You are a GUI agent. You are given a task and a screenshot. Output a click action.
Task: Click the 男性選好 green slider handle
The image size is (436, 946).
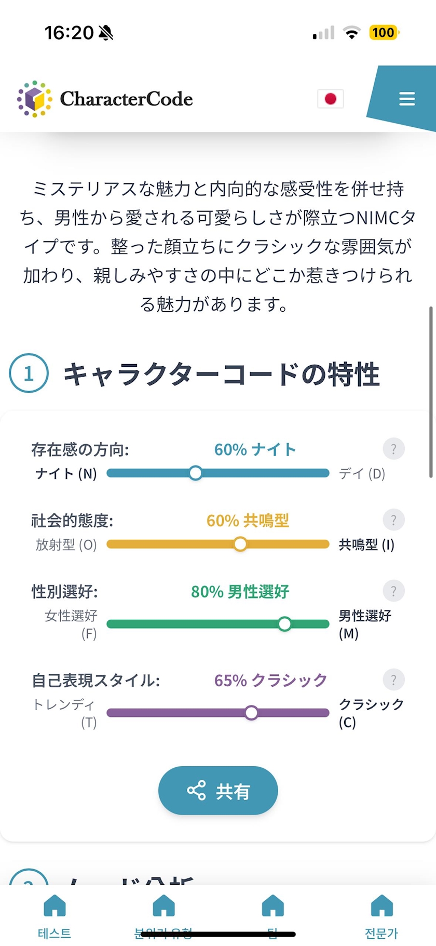(284, 624)
